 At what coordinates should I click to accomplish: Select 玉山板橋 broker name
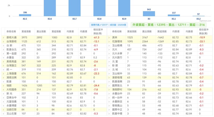(117, 45)
